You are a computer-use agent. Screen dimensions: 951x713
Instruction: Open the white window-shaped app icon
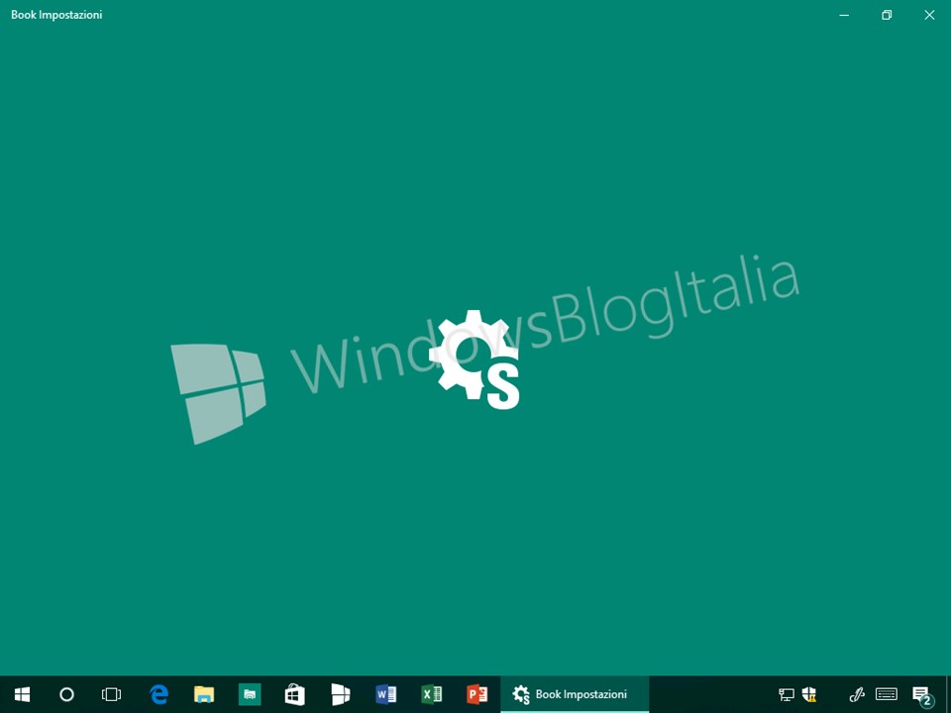click(340, 694)
